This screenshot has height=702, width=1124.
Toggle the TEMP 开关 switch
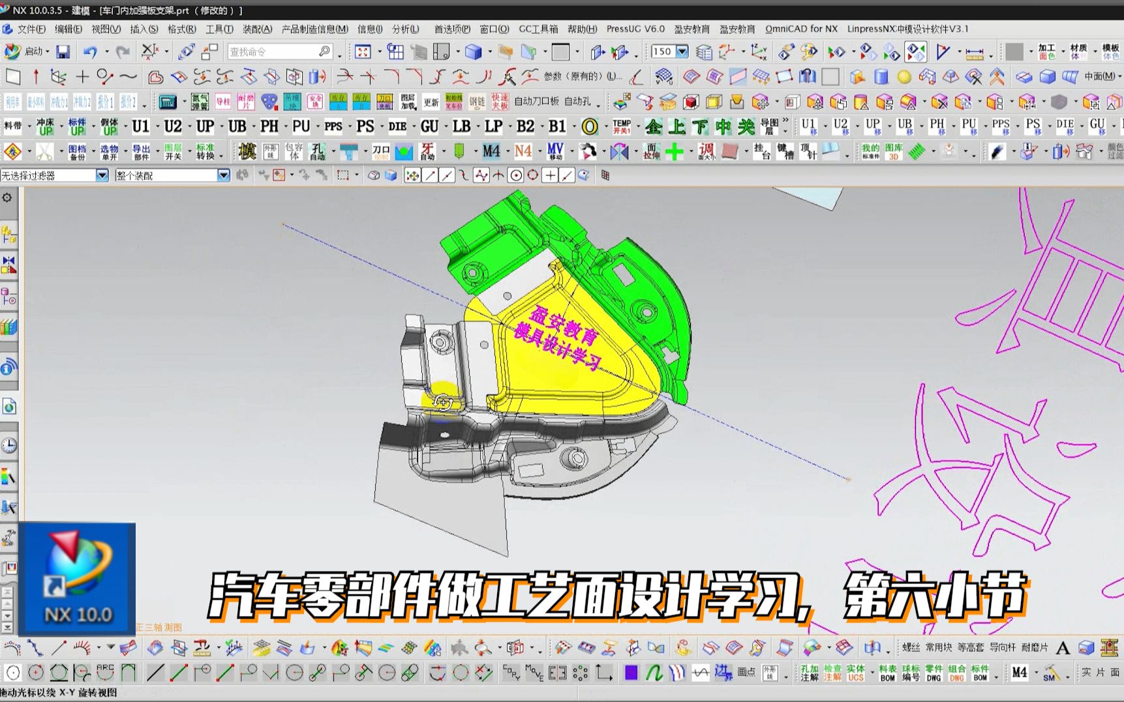pyautogui.click(x=621, y=128)
